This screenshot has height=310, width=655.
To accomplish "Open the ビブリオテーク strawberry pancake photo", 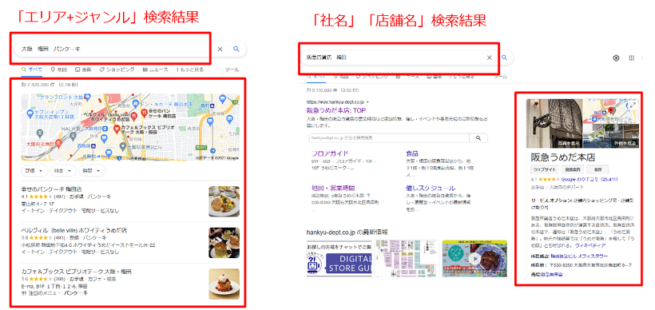I will (x=224, y=284).
